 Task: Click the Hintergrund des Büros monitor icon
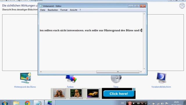pos(26,78)
